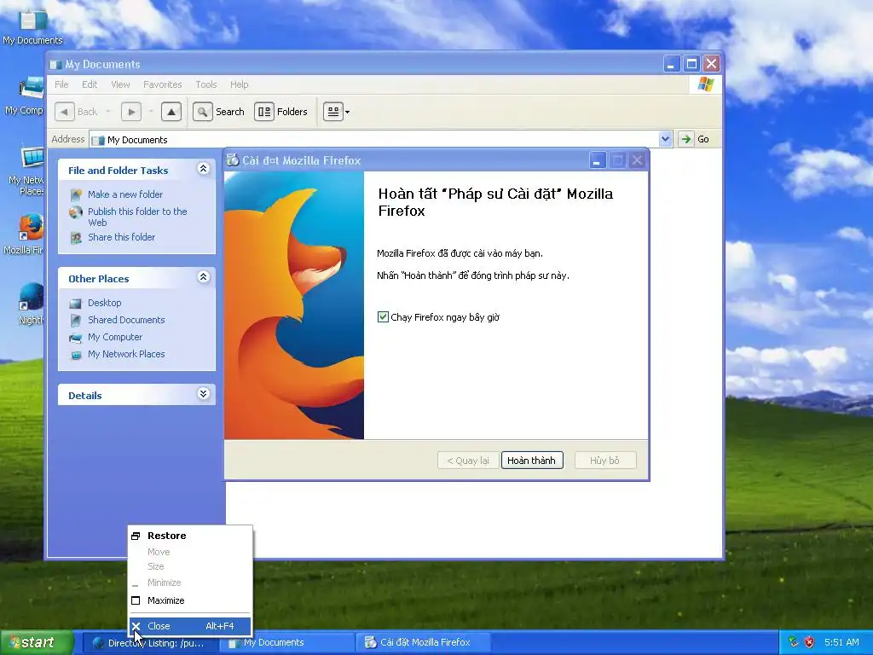
Task: Select Maximize in the context menu
Action: [x=190, y=600]
